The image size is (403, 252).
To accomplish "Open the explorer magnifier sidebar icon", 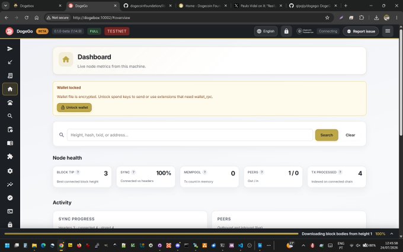I will point(9,116).
